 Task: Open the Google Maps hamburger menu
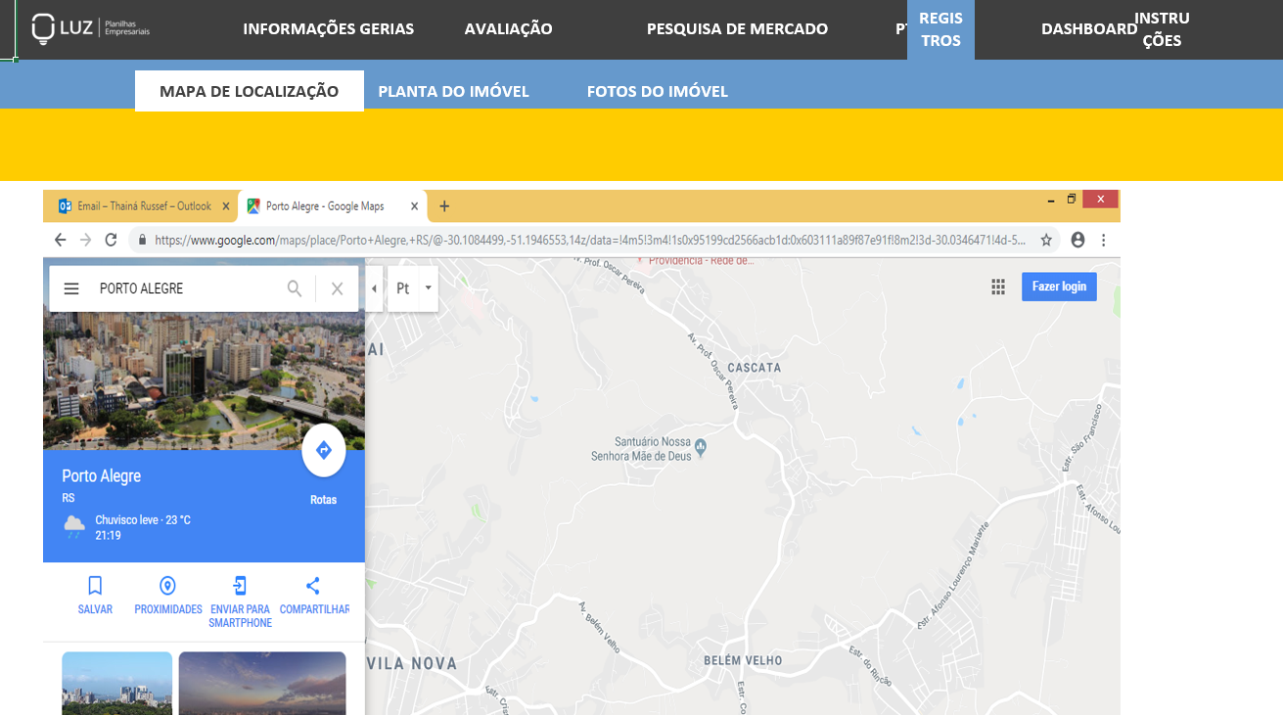[71, 289]
